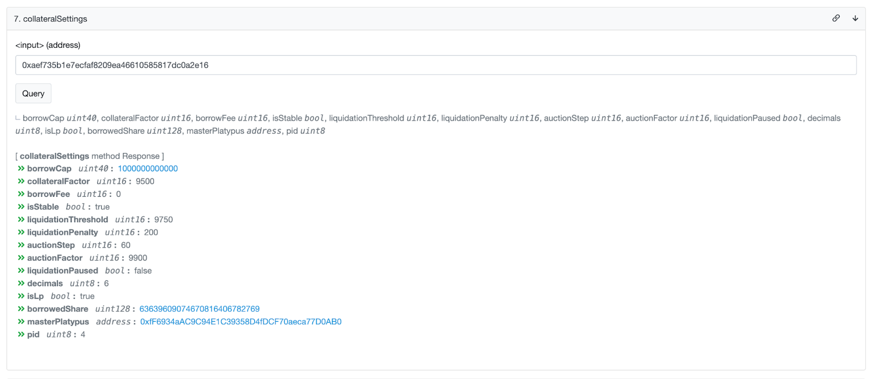Open the borrowCap value 1000000000000 link

[x=148, y=169]
